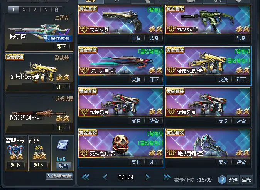
Task: Jump to first page with double-left arrows
Action: click(86, 177)
